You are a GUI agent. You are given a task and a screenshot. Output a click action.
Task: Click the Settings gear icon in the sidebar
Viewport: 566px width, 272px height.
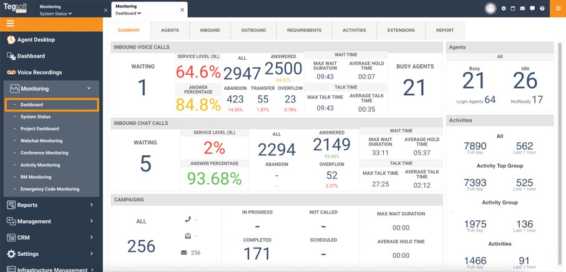pos(11,254)
